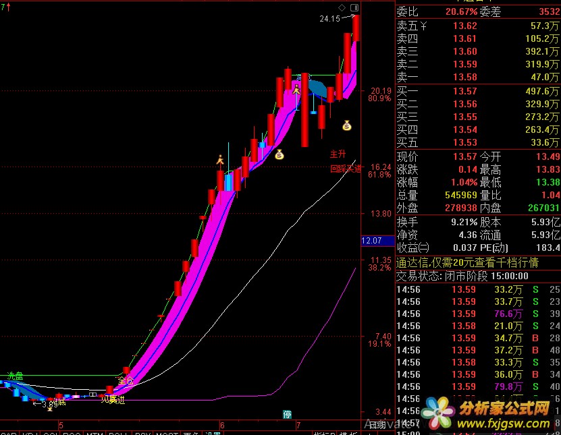The width and height of the screenshot is (561, 435).
Task: Click the 全仓 signal label
Action: pos(126,380)
